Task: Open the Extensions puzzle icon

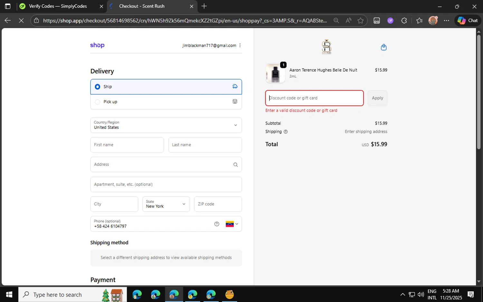Action: [x=404, y=20]
